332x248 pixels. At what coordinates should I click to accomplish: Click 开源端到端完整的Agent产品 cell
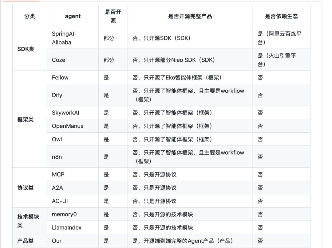[190, 241]
